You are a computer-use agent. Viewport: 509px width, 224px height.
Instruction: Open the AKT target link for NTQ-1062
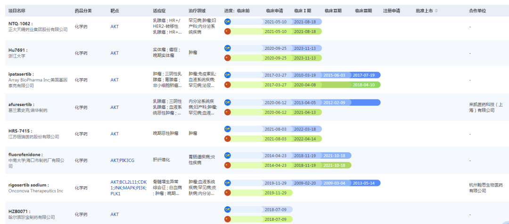115,27
